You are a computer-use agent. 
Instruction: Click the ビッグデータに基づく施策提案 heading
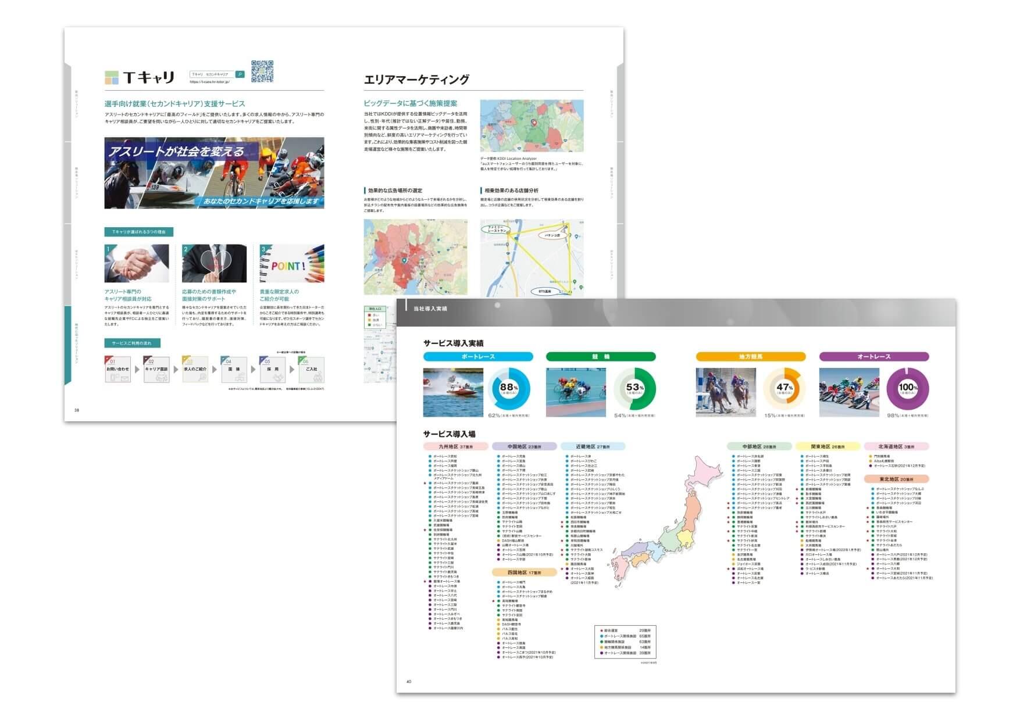click(x=411, y=103)
